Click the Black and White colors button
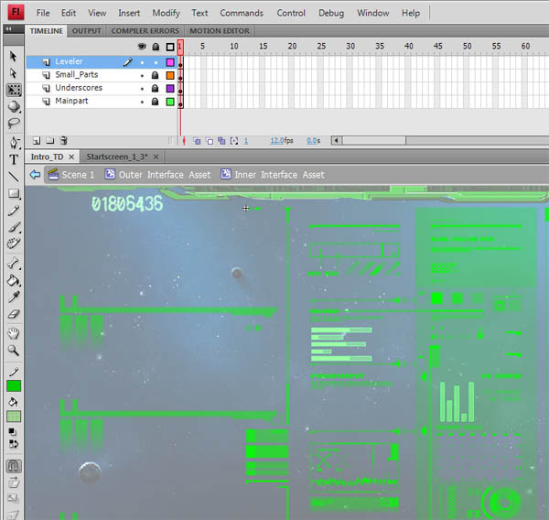 coord(12,432)
